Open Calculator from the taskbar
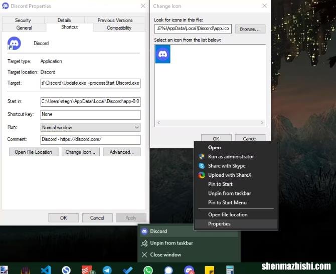Image resolution: width=336 pixels, height=274 pixels. (230, 270)
